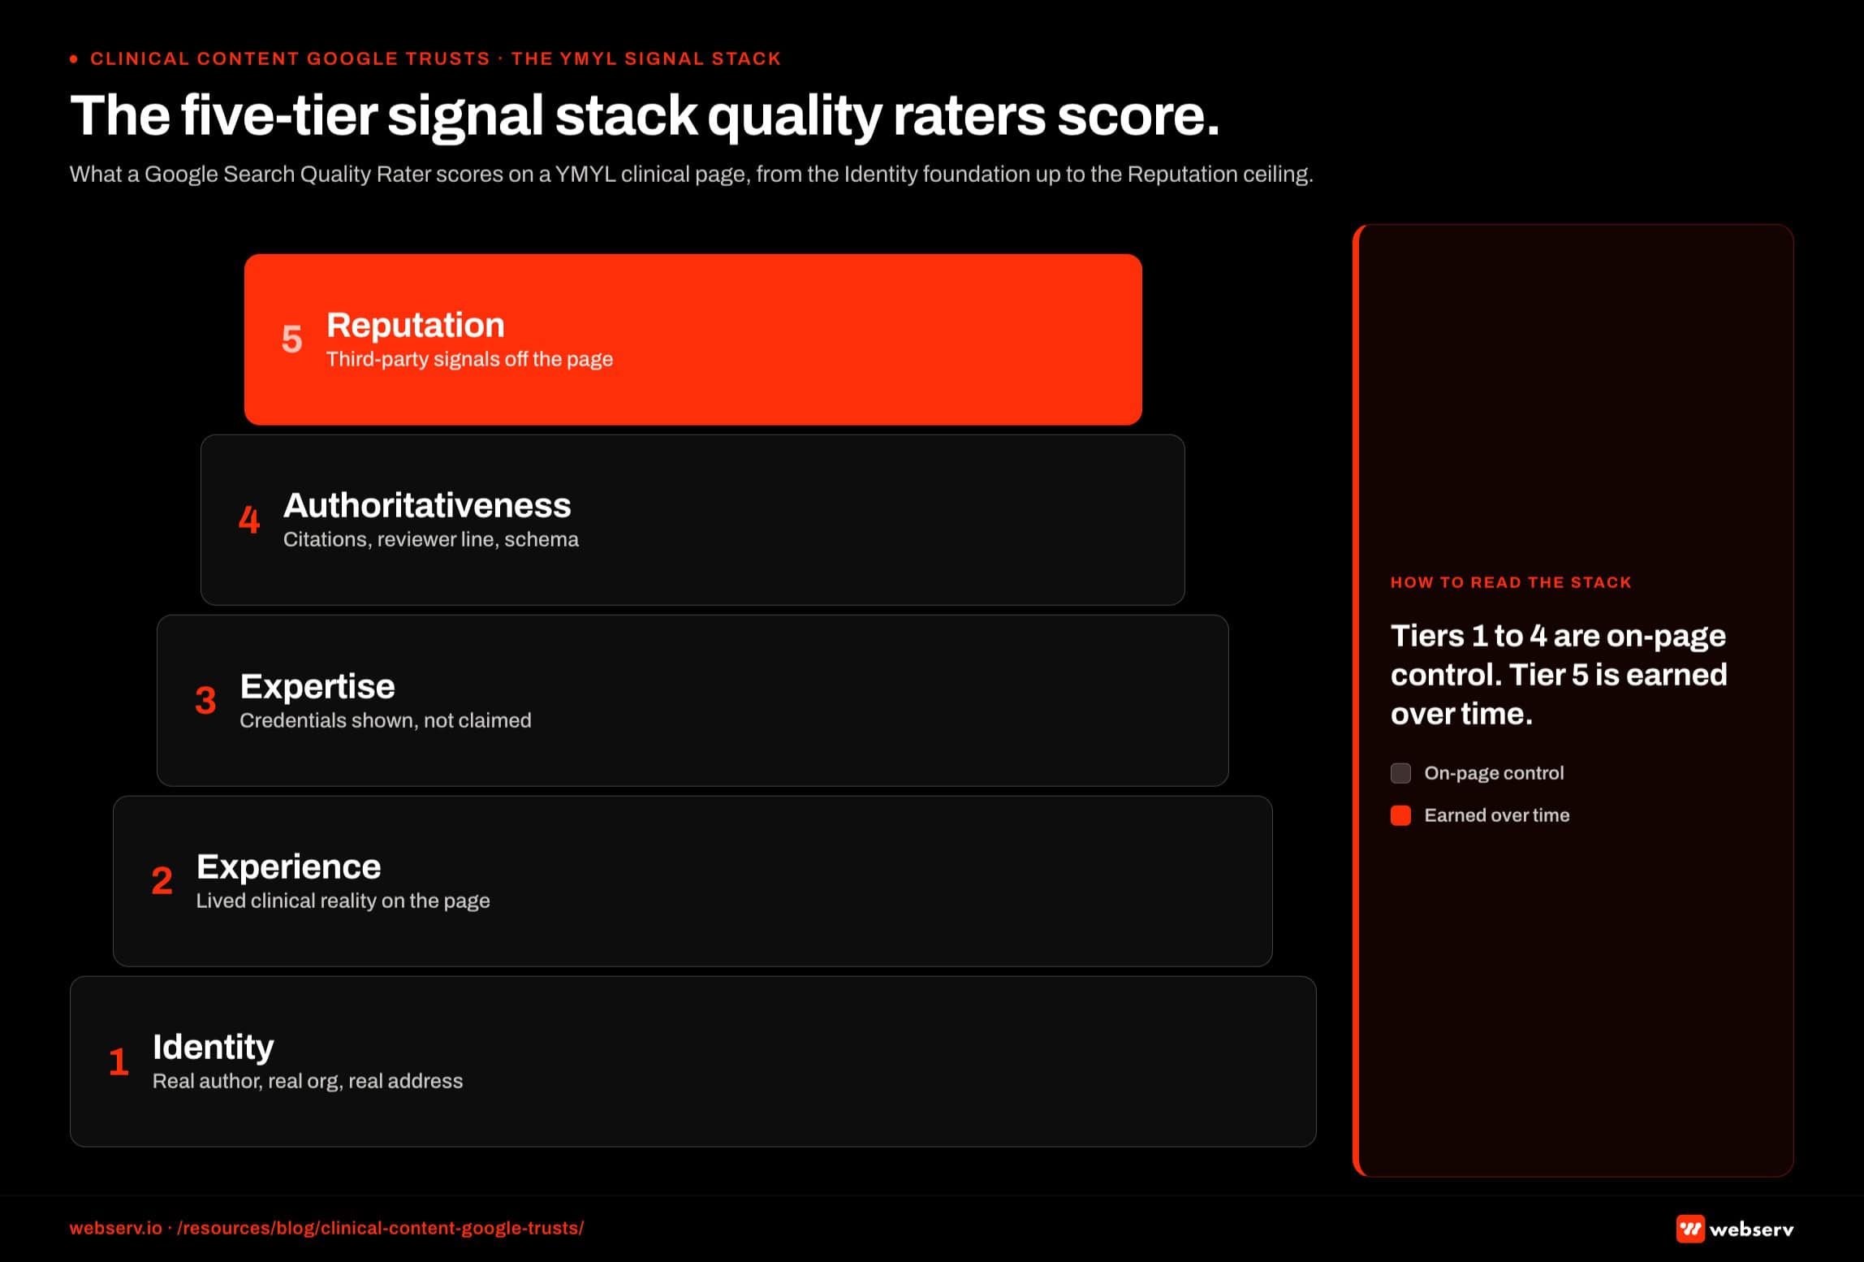
Task: Click 'Real author, real org, real address'
Action: pyautogui.click(x=307, y=1081)
